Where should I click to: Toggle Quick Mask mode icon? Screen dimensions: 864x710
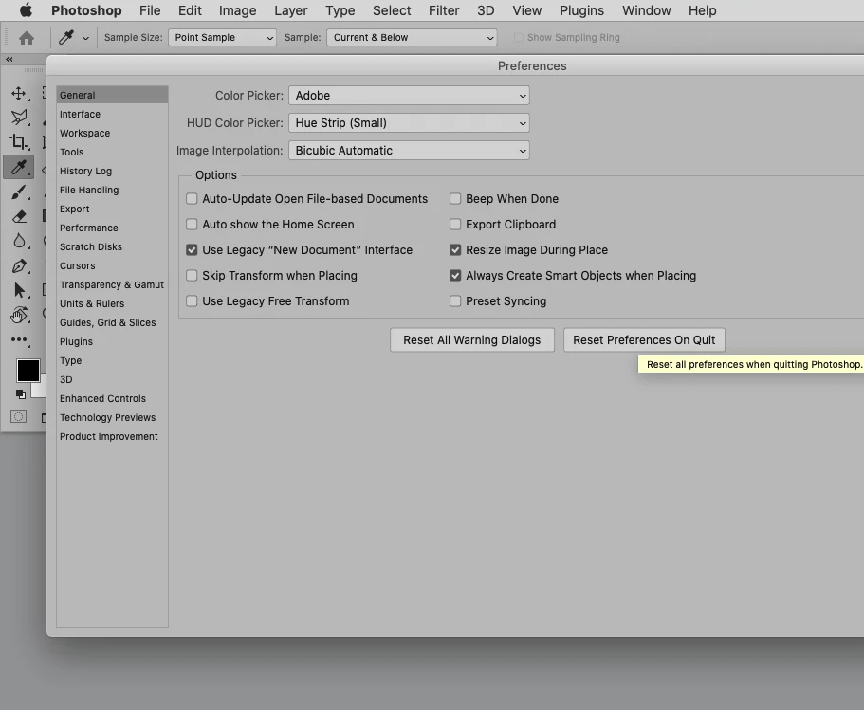(18, 417)
